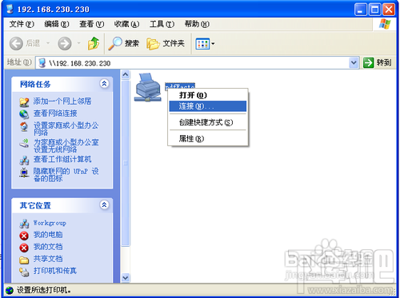Screen dimensions: 400x298
Task: Click the title bar window icon
Action: 10,9
